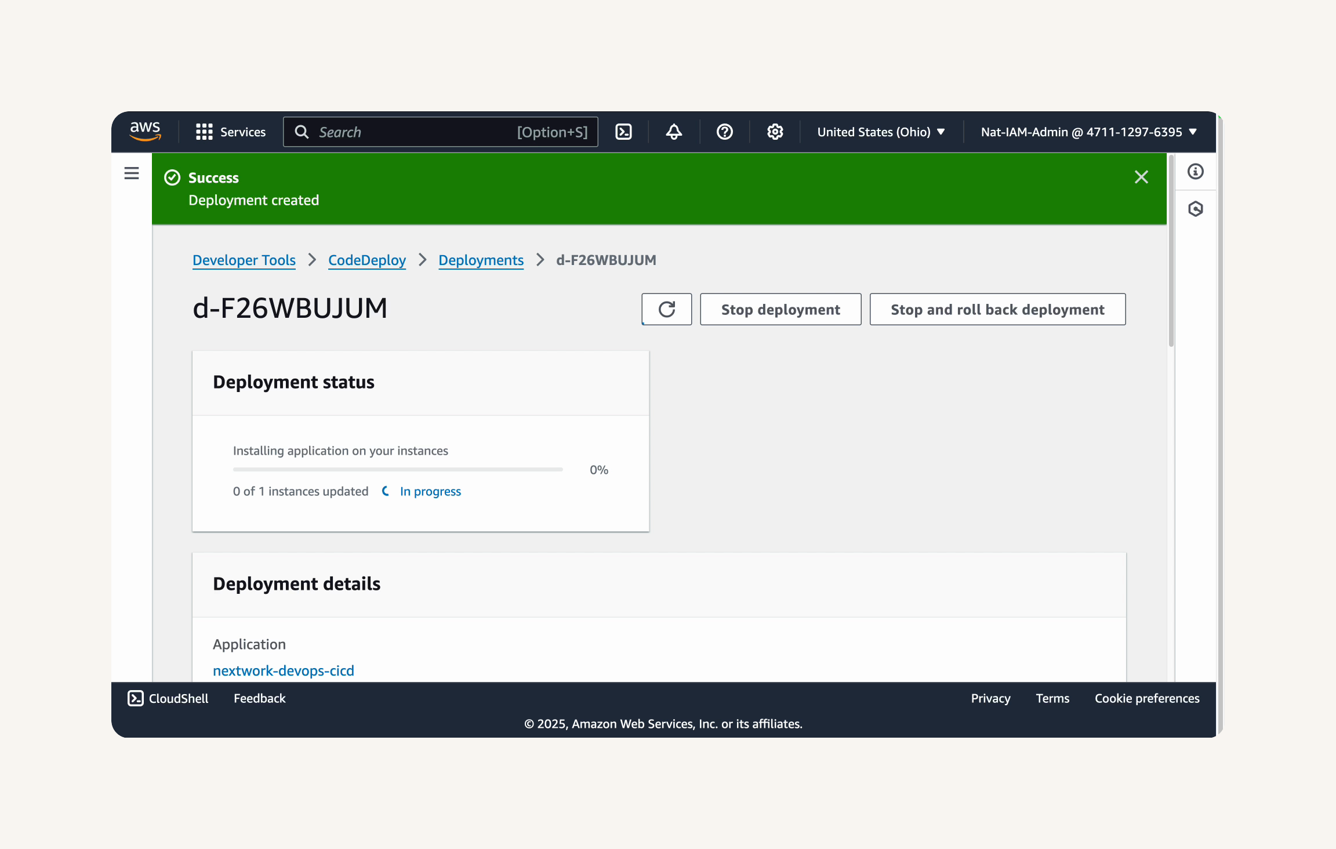Image resolution: width=1336 pixels, height=849 pixels.
Task: Go to Developer Tools breadcrumb
Action: point(244,260)
